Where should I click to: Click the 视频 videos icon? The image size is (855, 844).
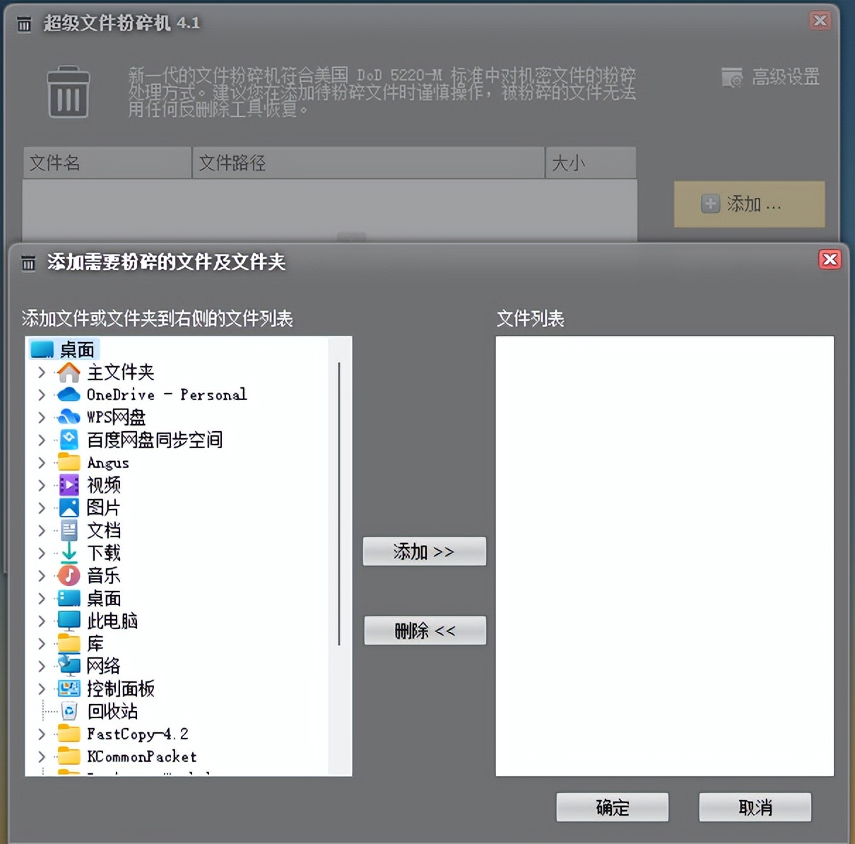pyautogui.click(x=68, y=485)
